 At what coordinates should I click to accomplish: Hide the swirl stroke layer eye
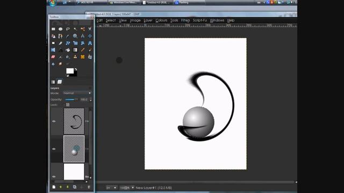click(54, 121)
